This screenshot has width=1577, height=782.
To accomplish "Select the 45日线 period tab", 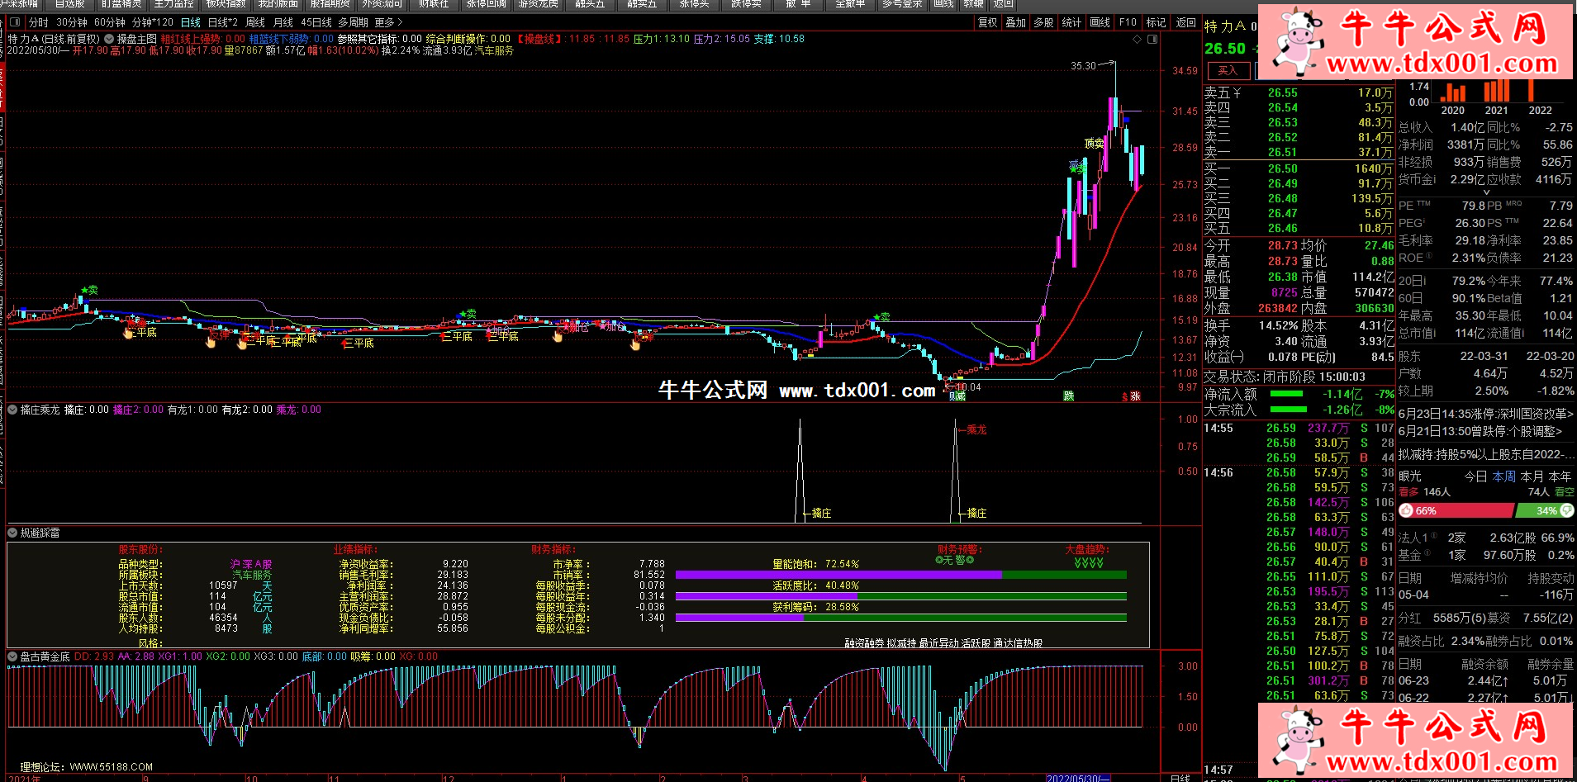I will 316,22.
